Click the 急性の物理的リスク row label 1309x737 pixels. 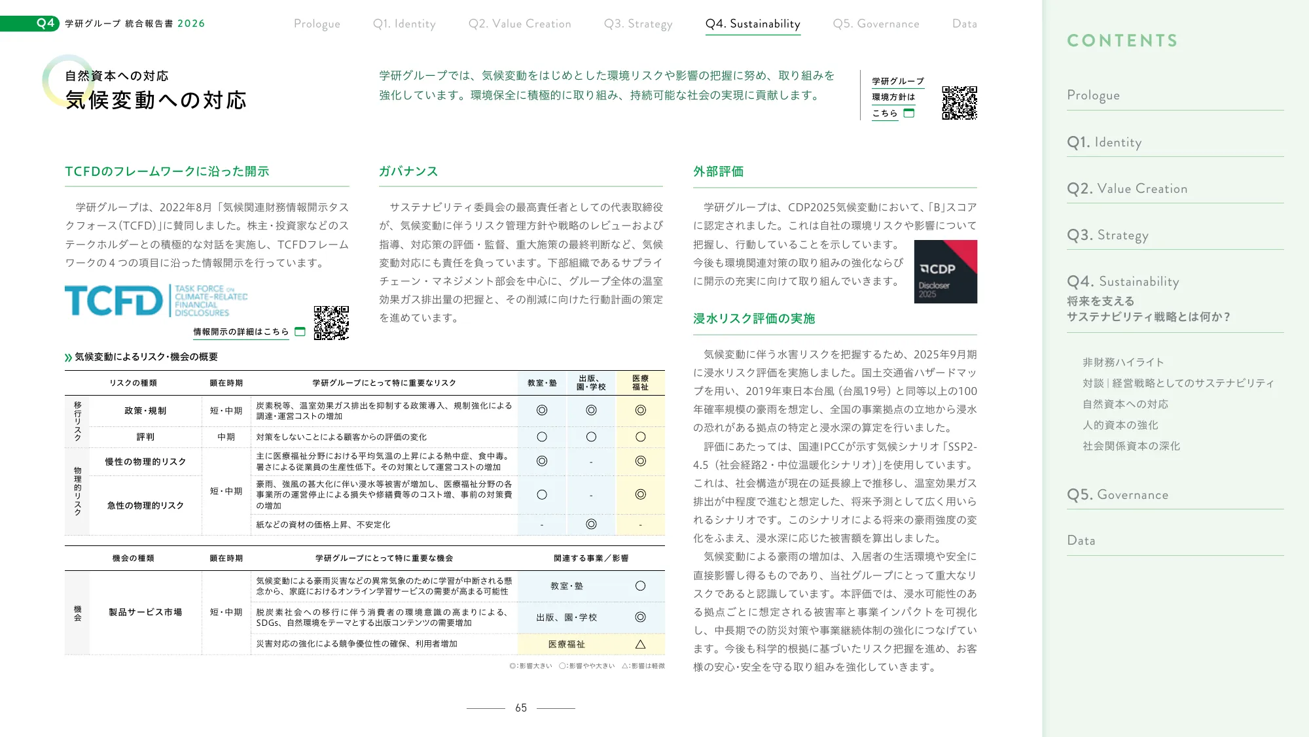click(x=145, y=506)
